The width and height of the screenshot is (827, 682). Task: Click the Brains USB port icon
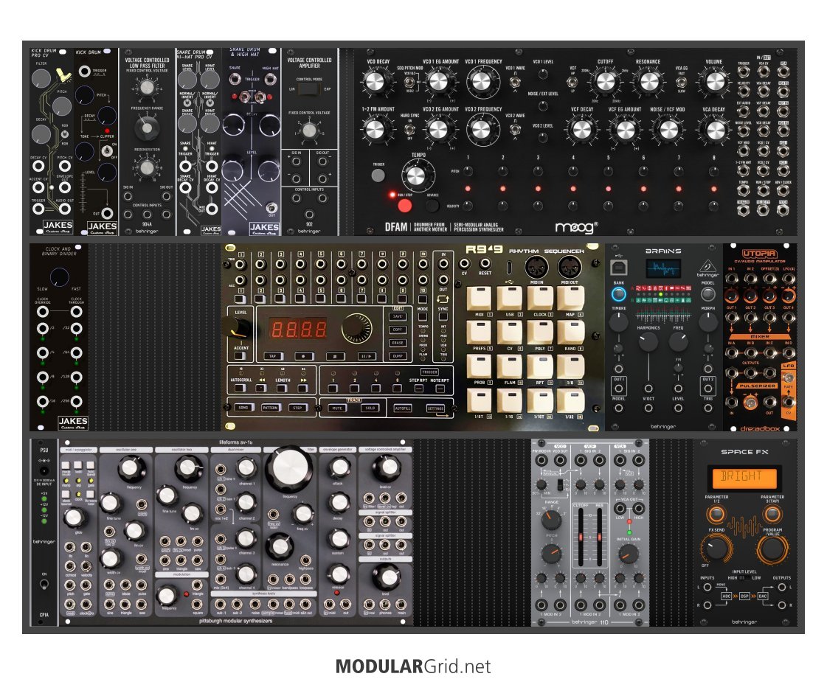pyautogui.click(x=618, y=267)
